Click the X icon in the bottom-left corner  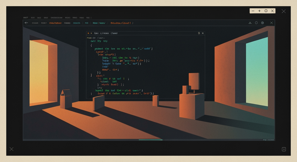tap(12, 149)
